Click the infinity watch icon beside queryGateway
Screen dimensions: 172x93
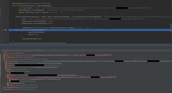[4, 89]
